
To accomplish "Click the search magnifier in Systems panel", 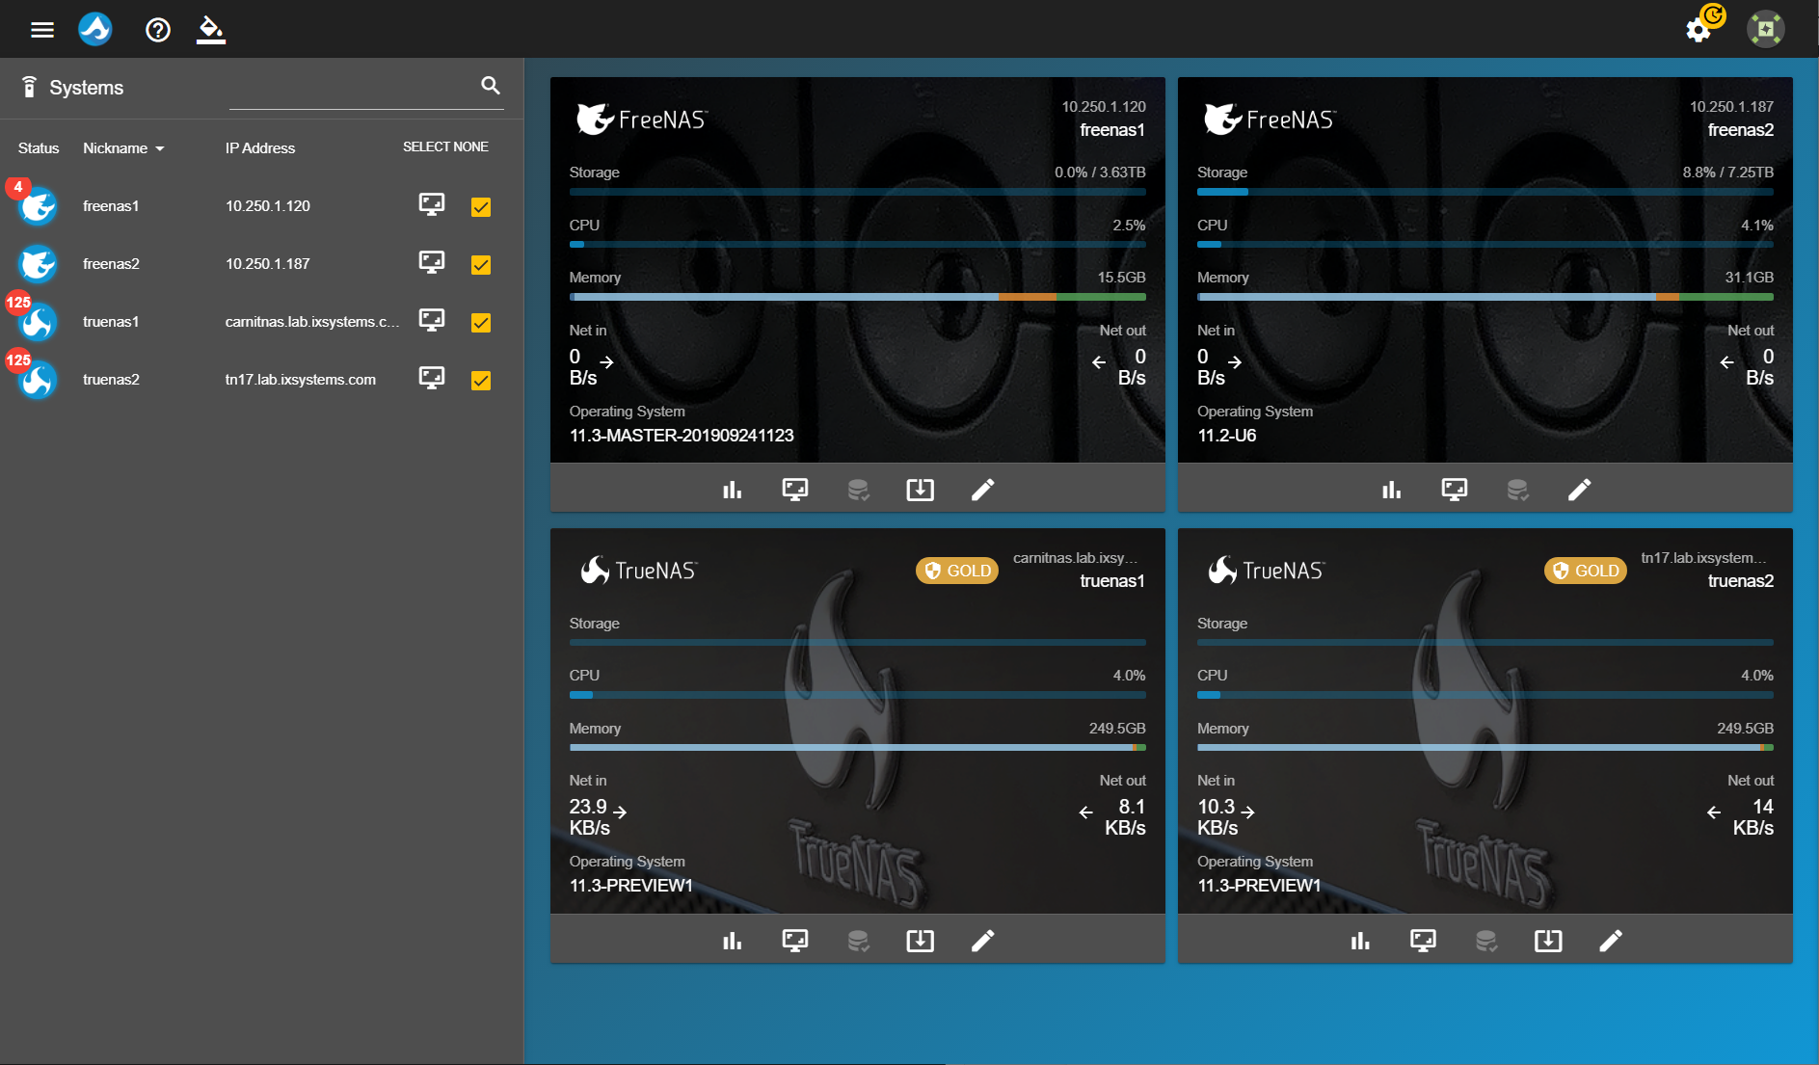I will coord(491,86).
